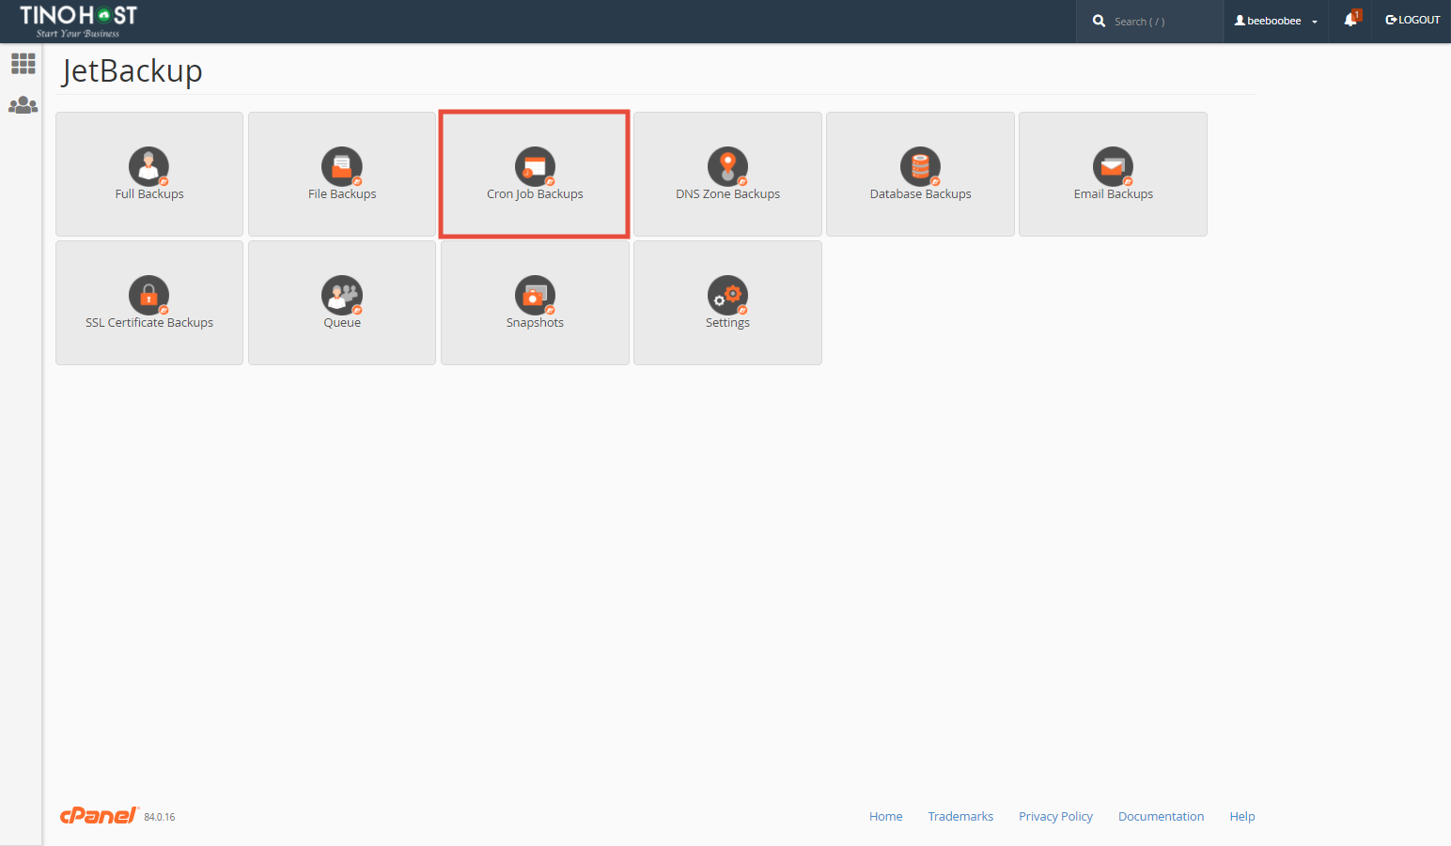Open the Help footer link

point(1242,816)
